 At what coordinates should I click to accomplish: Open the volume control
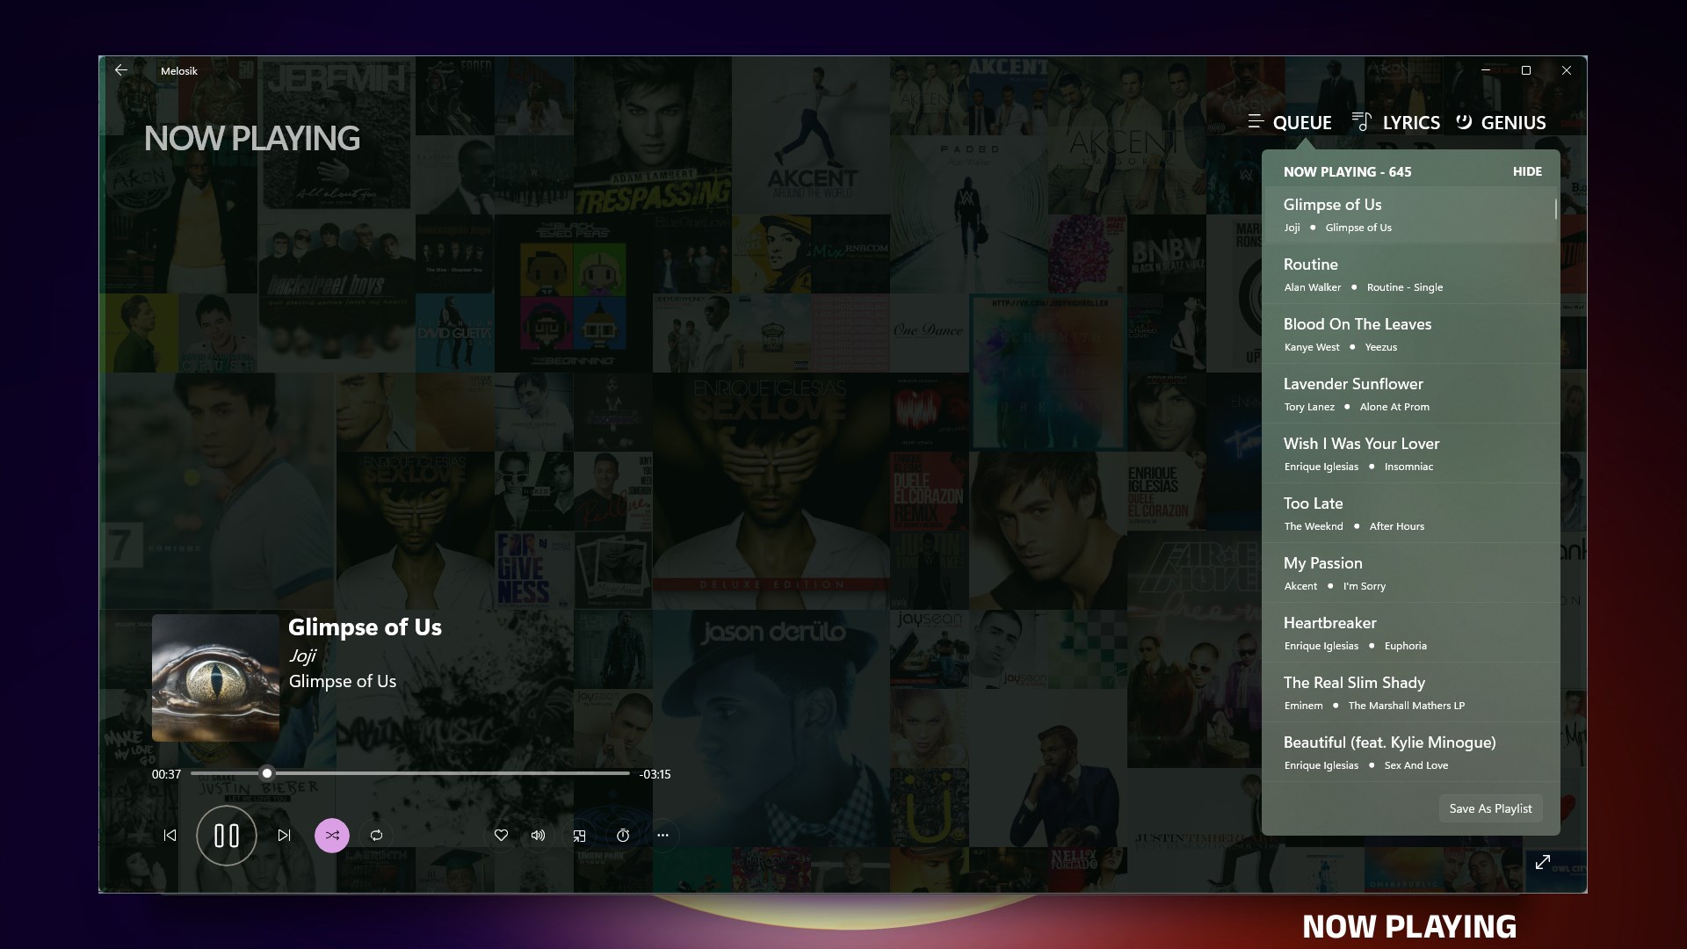(538, 836)
